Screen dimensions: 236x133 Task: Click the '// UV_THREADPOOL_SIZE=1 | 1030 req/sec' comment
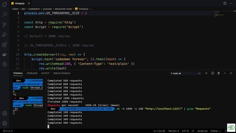(59, 45)
